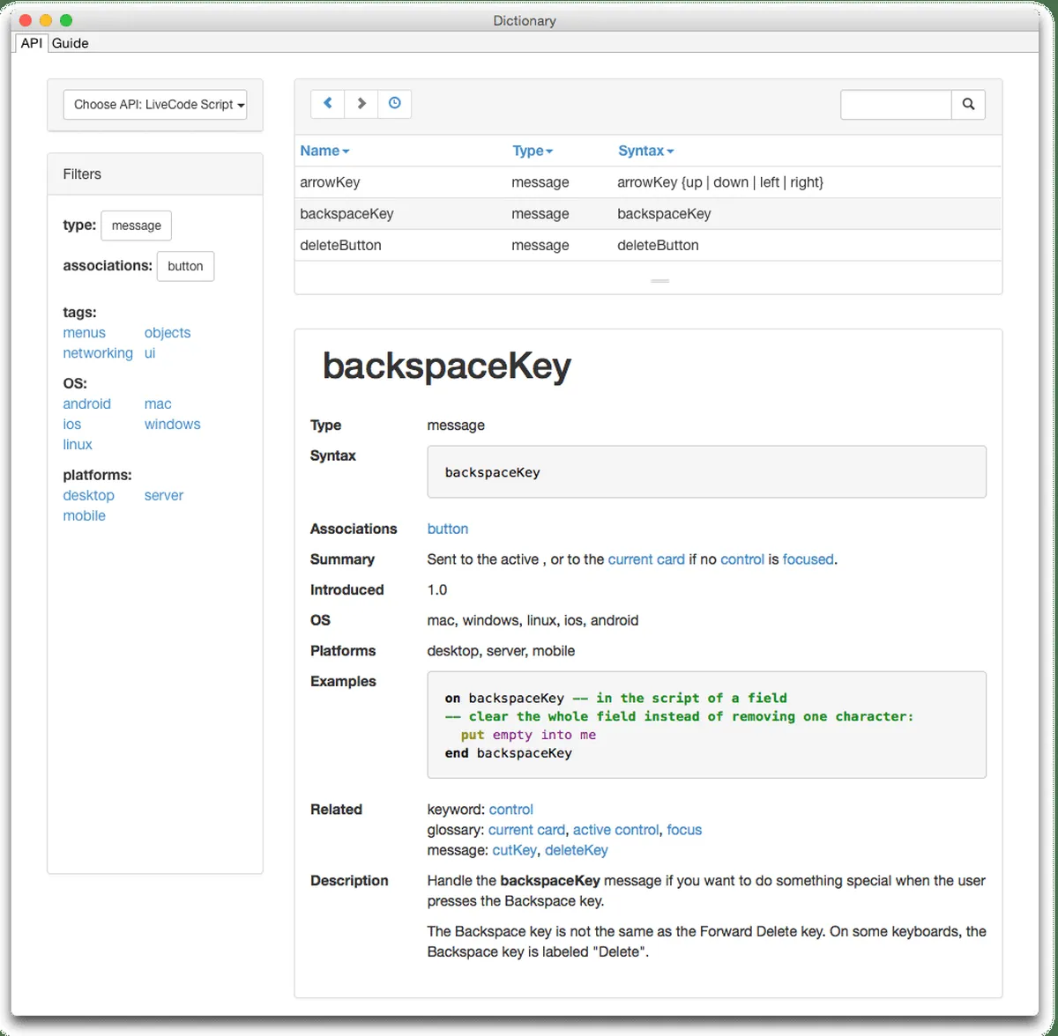The image size is (1058, 1036).
Task: Open the Choose API dropdown
Action: (155, 105)
